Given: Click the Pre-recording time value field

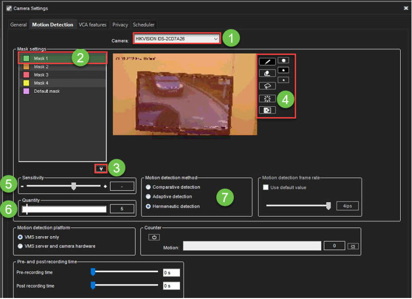Looking at the screenshot, I should pos(170,272).
